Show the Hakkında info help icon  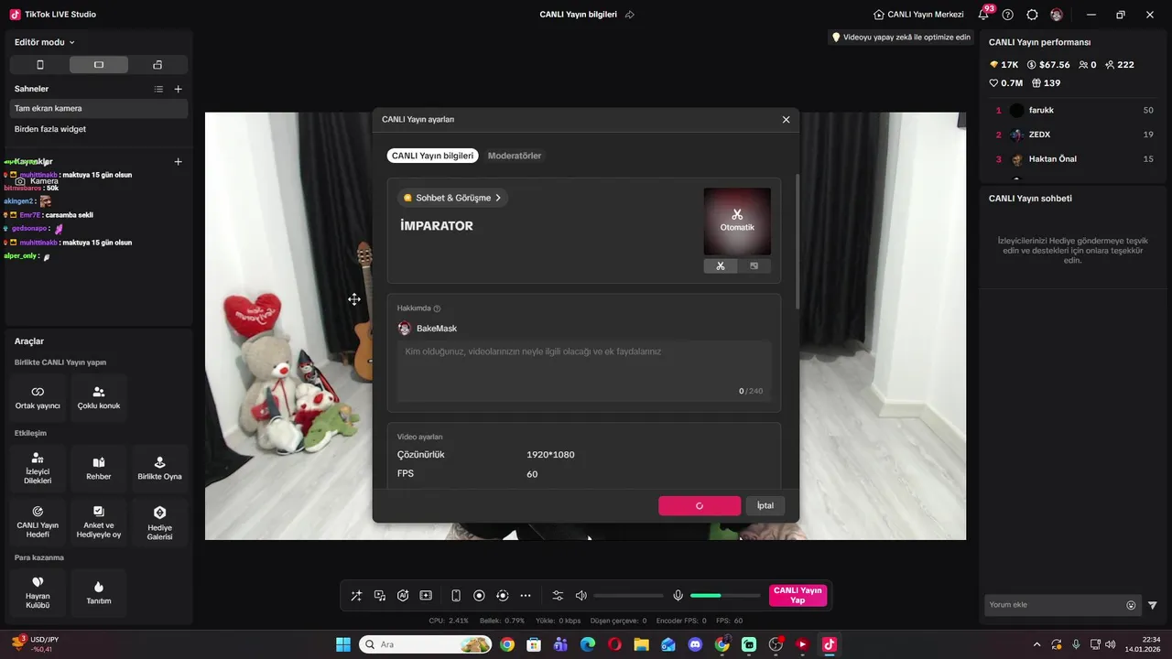[x=437, y=308]
